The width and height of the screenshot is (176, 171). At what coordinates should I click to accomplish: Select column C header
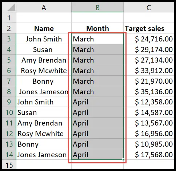pyautogui.click(x=149, y=8)
